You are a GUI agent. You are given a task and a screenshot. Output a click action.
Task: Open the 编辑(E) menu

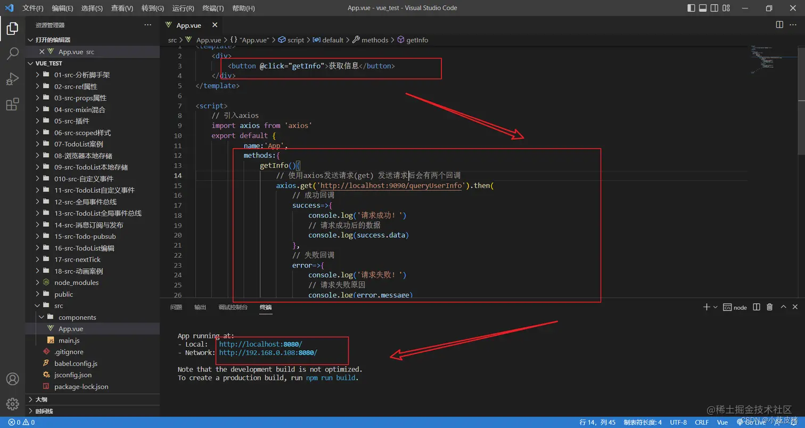click(63, 8)
